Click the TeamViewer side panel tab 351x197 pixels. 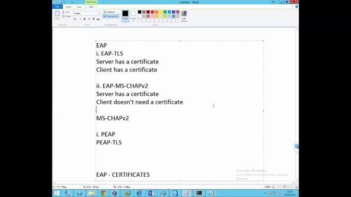click(296, 147)
